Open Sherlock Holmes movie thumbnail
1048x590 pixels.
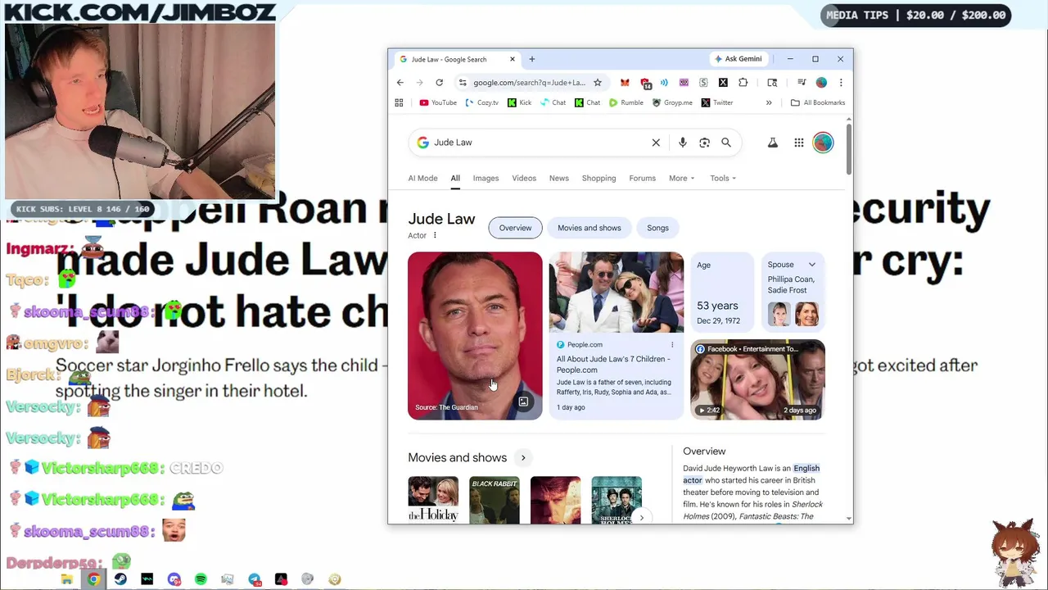coord(617,500)
